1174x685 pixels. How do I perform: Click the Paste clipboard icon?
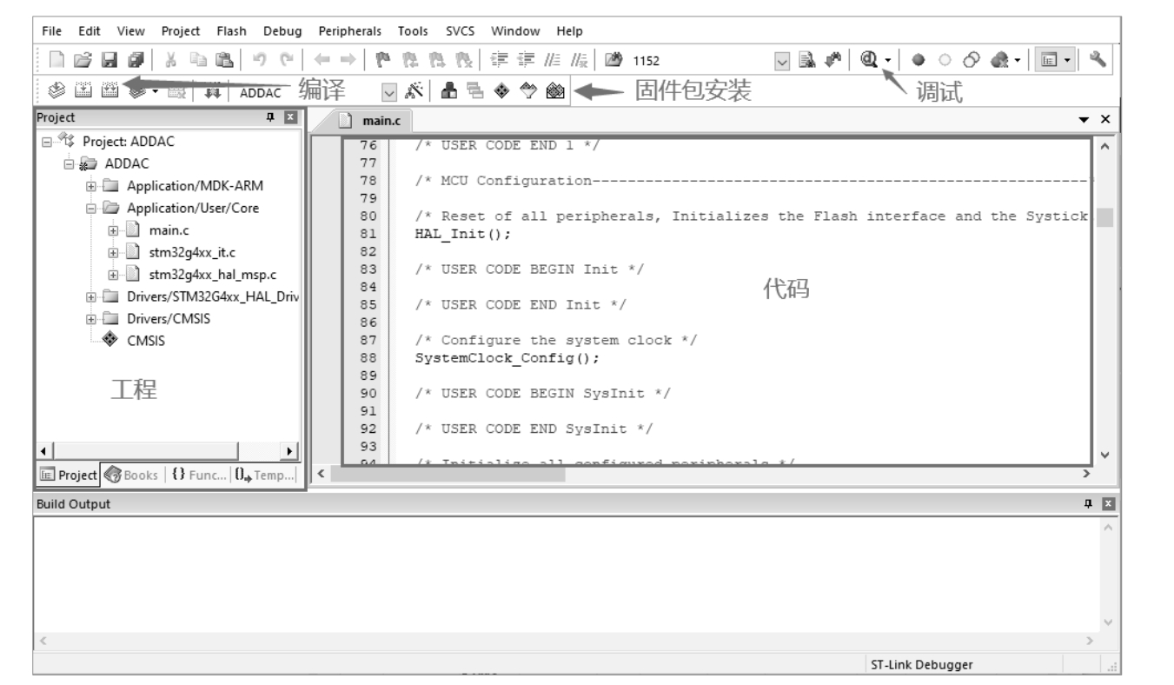coord(224,60)
